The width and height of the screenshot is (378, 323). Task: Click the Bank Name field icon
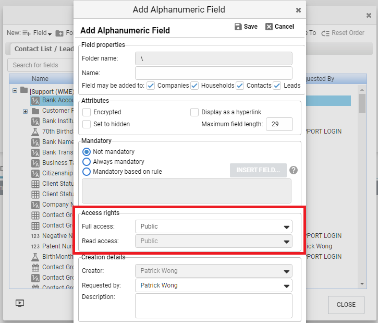point(35,142)
